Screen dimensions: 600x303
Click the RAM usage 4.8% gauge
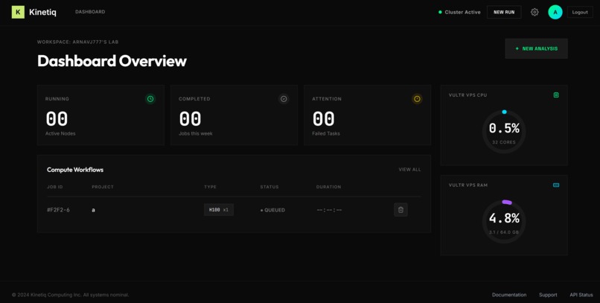pos(504,222)
